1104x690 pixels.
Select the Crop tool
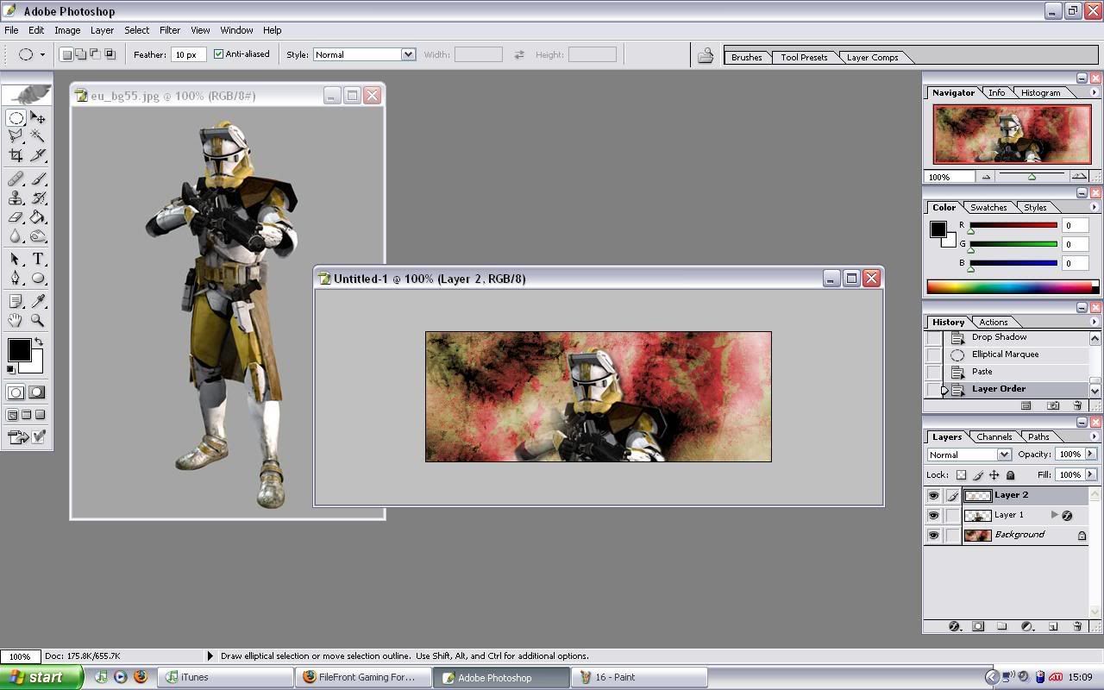click(16, 155)
